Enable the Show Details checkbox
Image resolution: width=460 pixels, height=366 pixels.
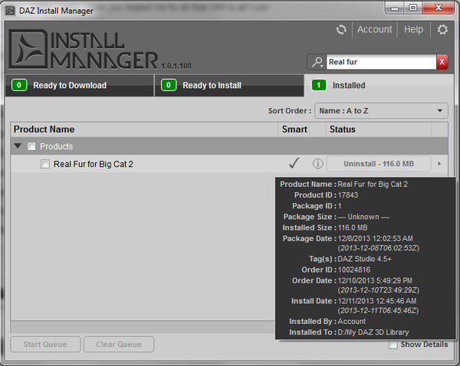pos(393,345)
